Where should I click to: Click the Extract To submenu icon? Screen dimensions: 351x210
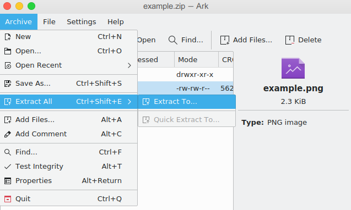pyautogui.click(x=146, y=102)
